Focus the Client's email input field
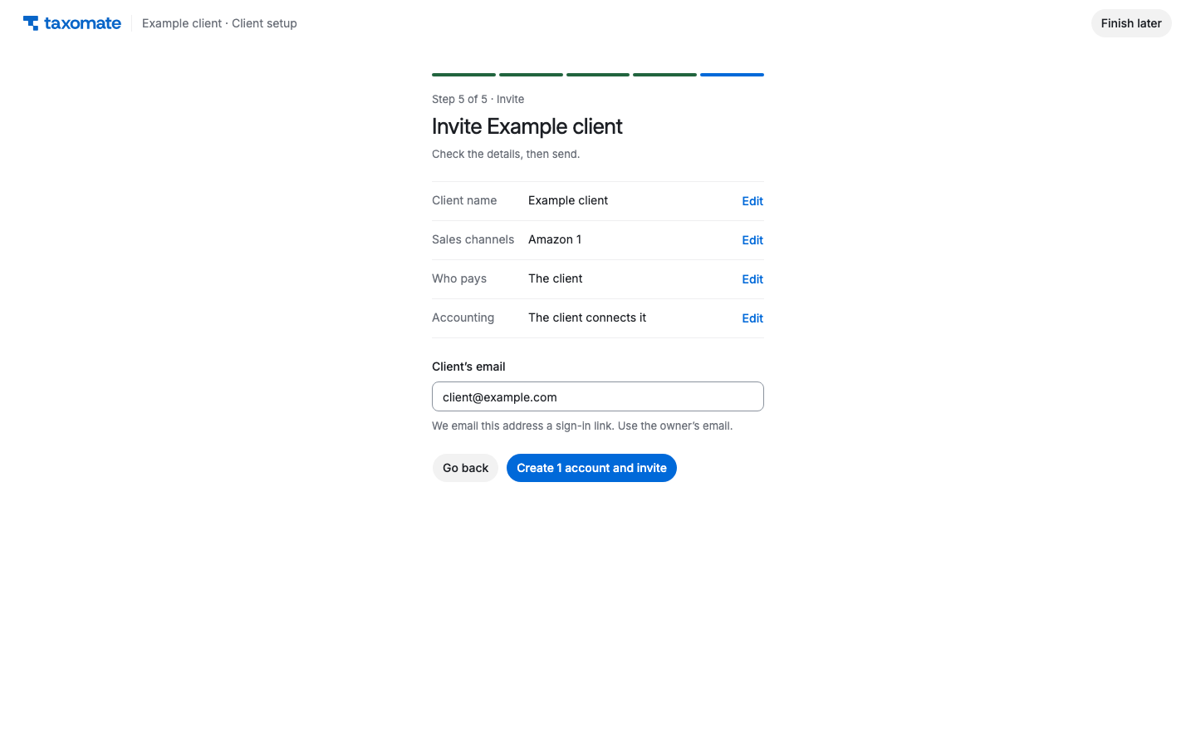The height and width of the screenshot is (748, 1196). click(x=598, y=396)
